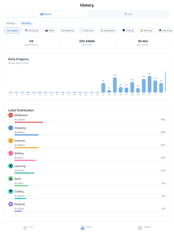Click the Reading 5% value
174x233 pixels.
[x=164, y=208]
